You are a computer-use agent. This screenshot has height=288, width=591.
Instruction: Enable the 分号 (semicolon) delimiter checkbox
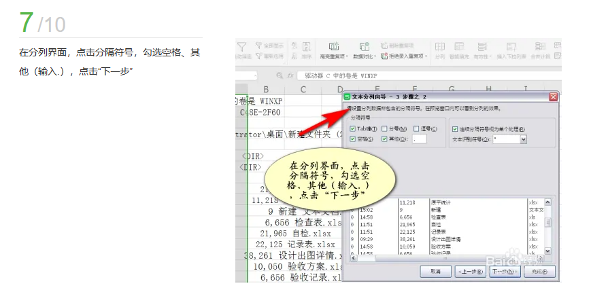click(x=385, y=128)
